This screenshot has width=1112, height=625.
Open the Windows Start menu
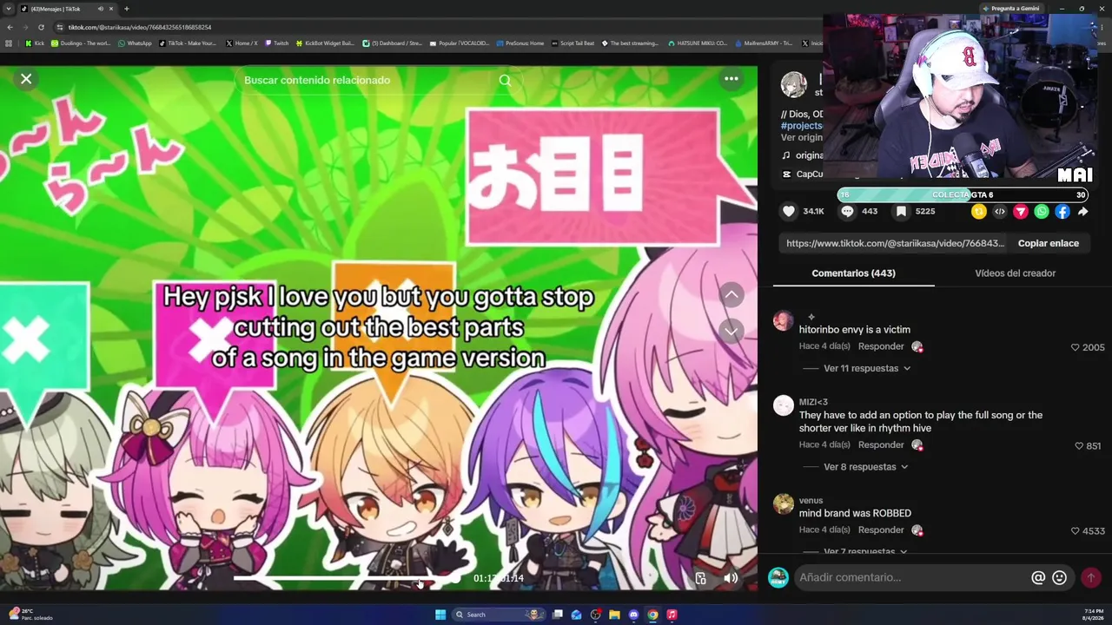coord(440,615)
